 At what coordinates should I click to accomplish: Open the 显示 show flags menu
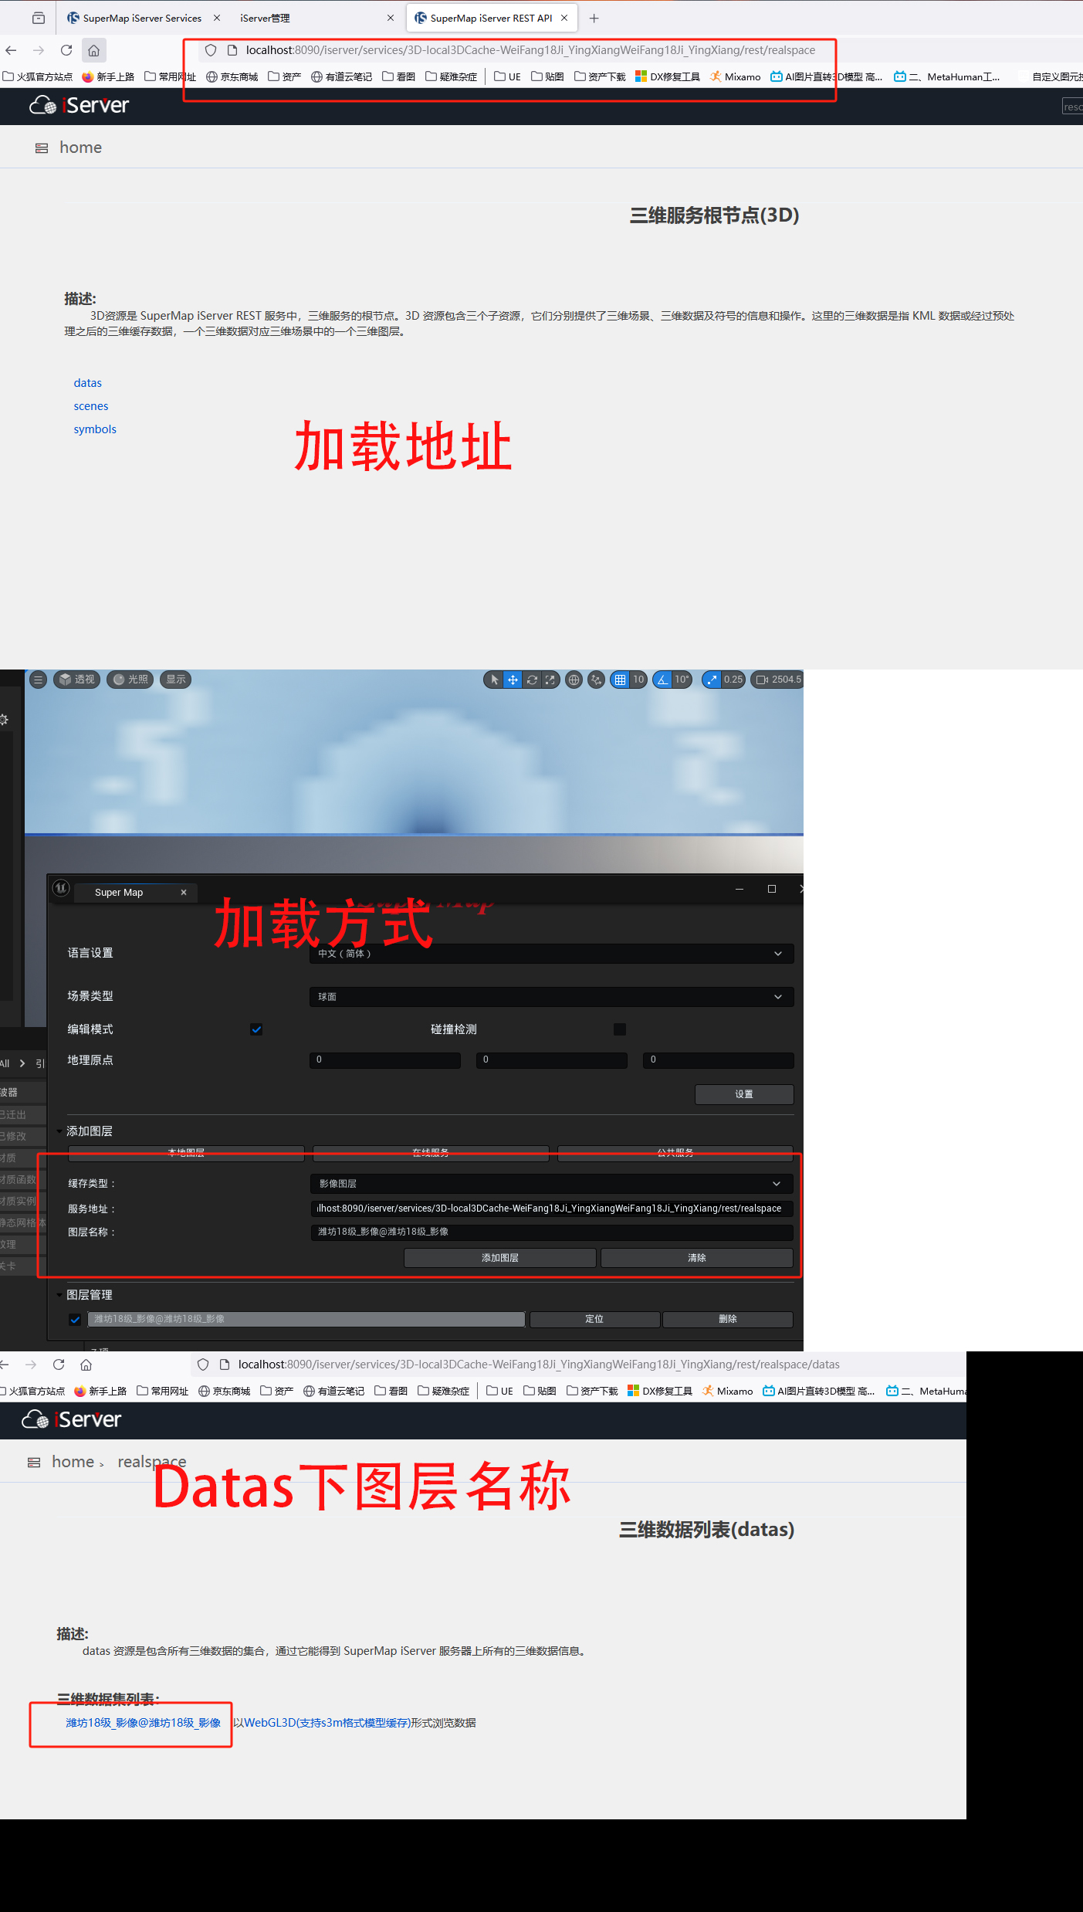(175, 680)
